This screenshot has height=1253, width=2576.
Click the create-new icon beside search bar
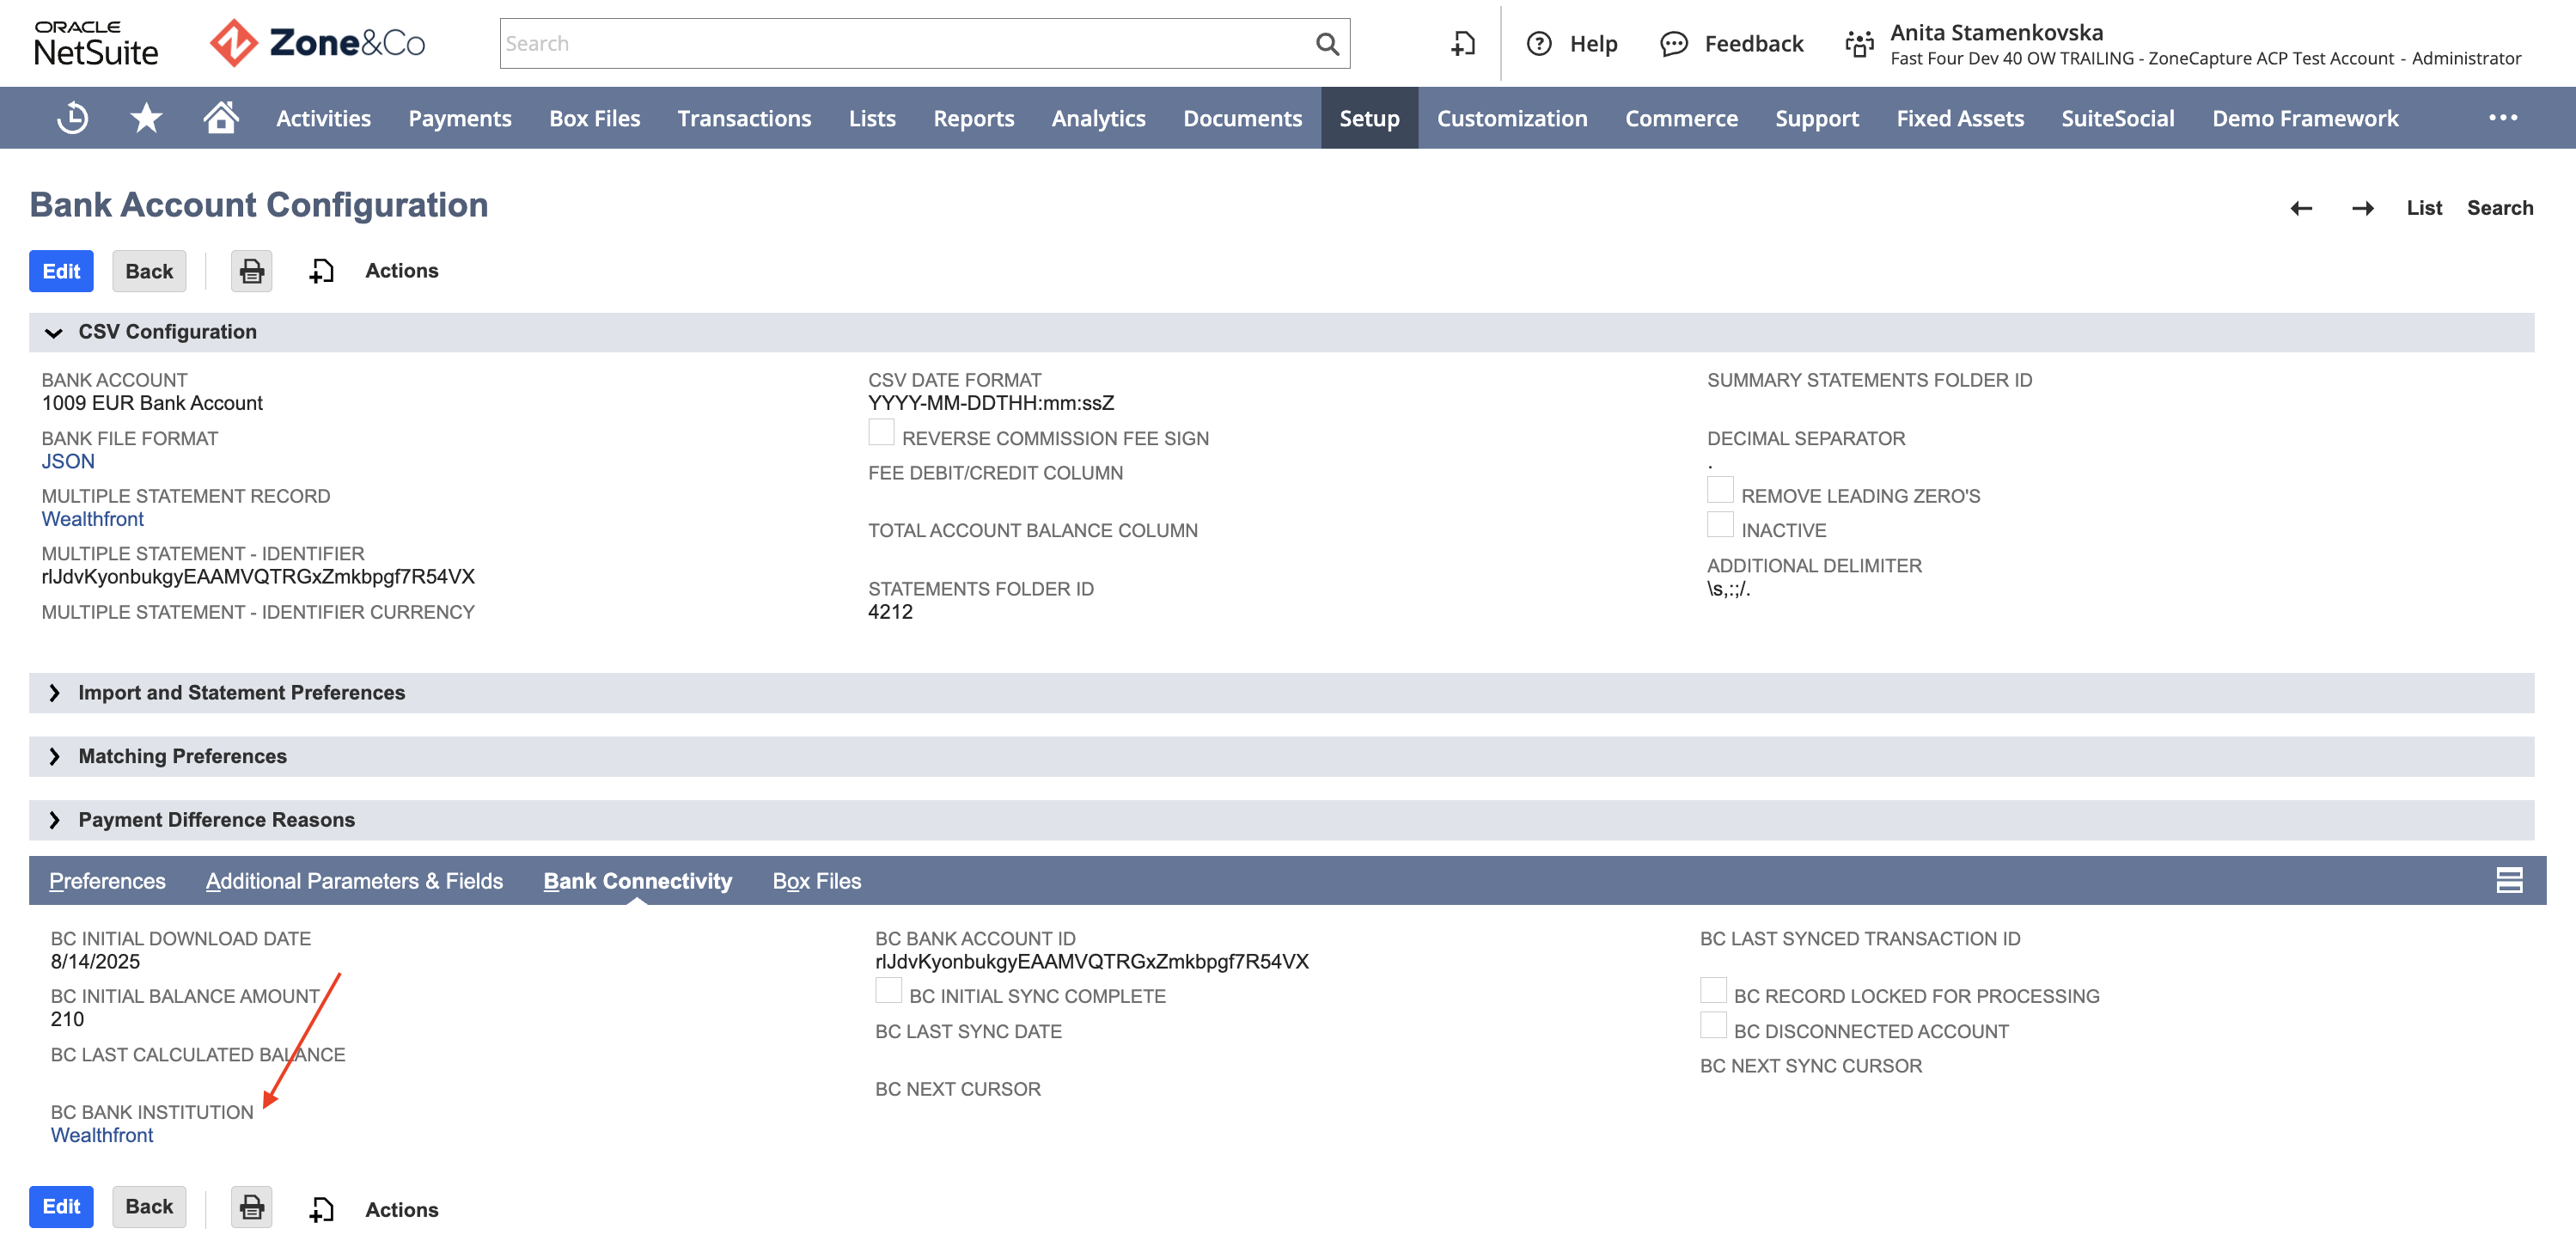pos(1463,44)
